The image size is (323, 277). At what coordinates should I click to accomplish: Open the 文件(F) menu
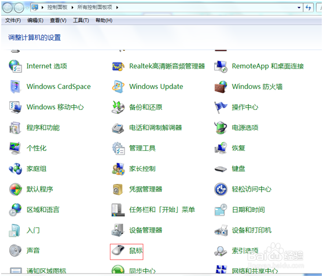tap(13, 20)
